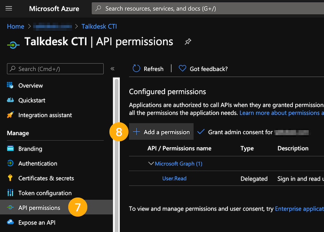This screenshot has height=232, width=324.
Task: Click the Quickstart cloud icon
Action: click(10, 100)
